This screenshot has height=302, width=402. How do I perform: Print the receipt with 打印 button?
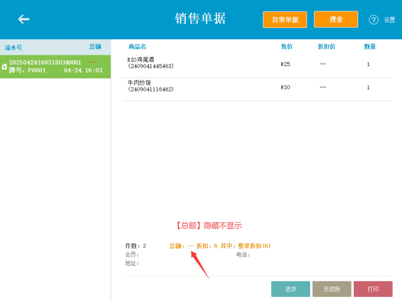373,289
